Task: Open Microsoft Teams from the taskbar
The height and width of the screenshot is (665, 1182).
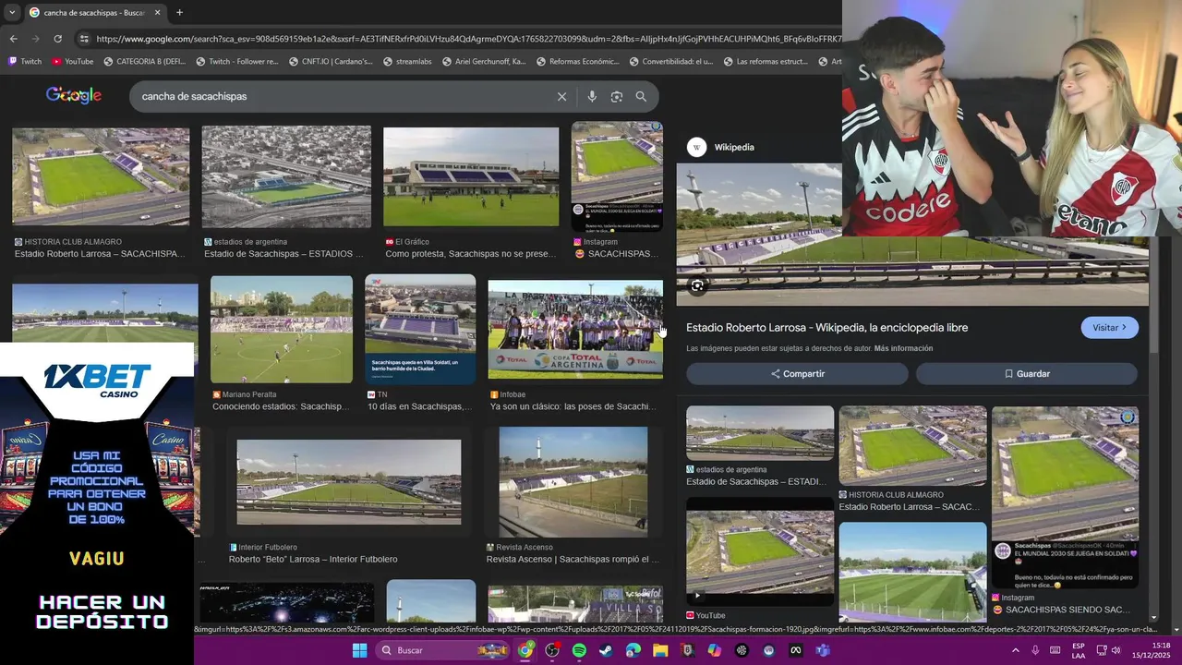Action: click(x=822, y=650)
